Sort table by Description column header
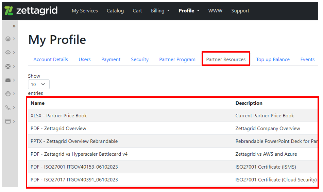 coord(249,103)
